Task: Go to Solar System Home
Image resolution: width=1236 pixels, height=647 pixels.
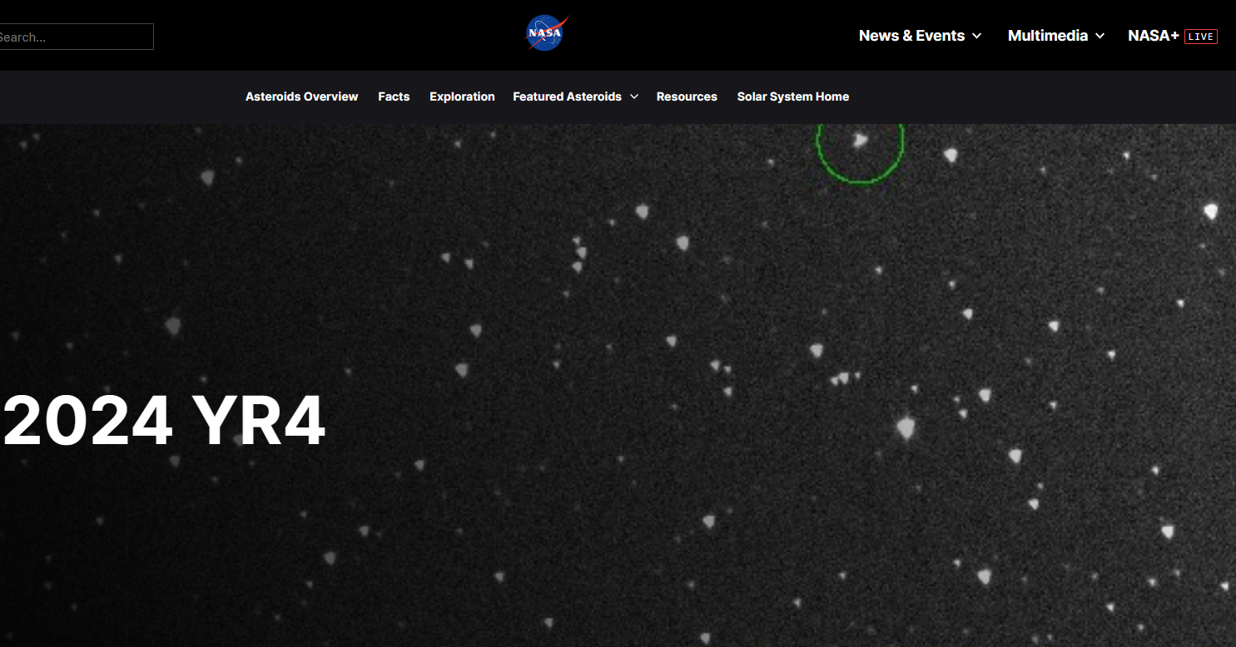Action: point(792,96)
